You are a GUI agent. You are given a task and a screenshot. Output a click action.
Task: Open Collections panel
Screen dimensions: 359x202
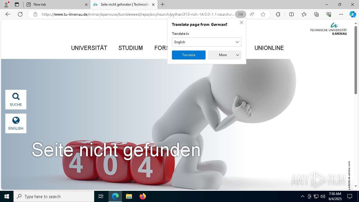pyautogui.click(x=316, y=14)
